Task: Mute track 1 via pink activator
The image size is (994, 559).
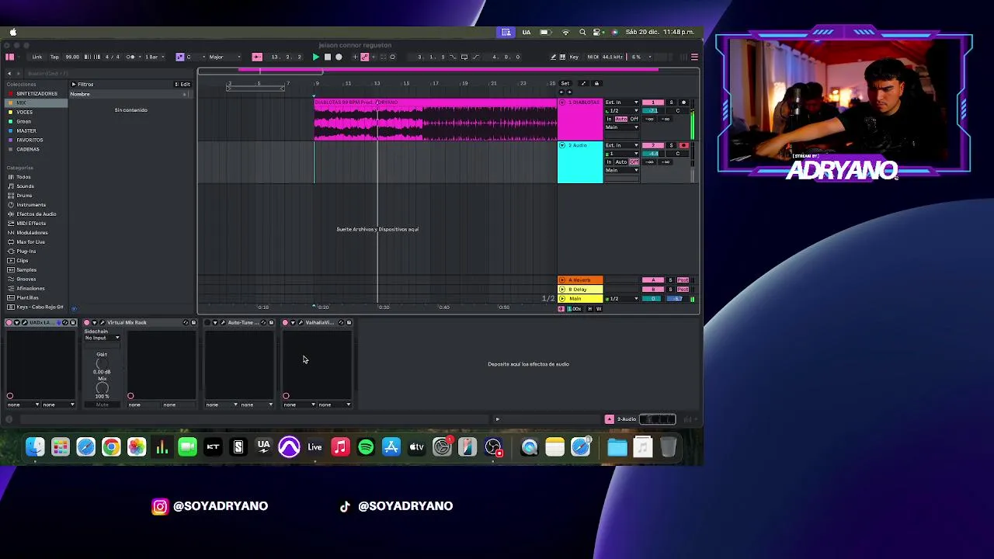Action: pos(653,102)
